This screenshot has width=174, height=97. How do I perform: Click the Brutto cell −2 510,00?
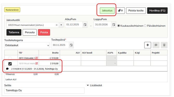[x=49, y=58]
